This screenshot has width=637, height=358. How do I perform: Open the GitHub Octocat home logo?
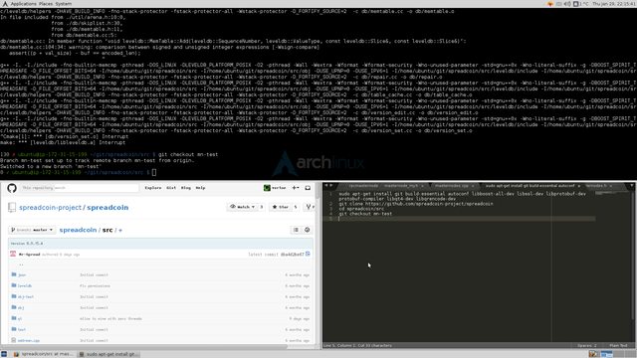[12, 188]
